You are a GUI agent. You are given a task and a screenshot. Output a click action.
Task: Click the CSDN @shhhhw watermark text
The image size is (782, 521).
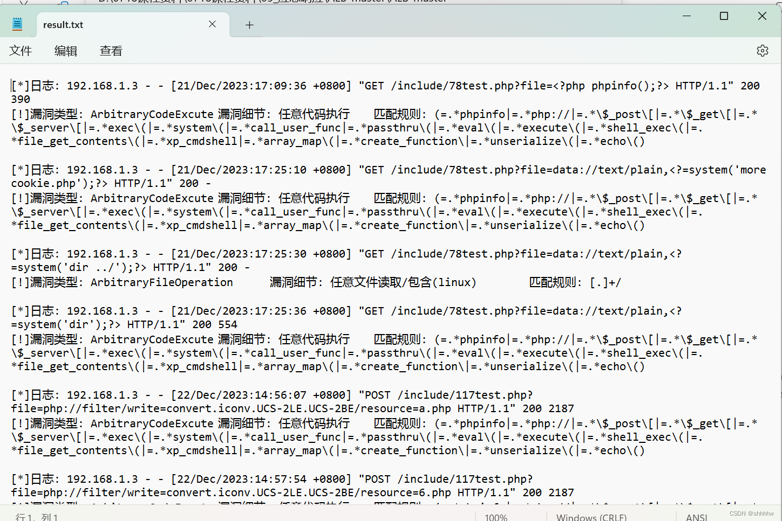click(753, 512)
